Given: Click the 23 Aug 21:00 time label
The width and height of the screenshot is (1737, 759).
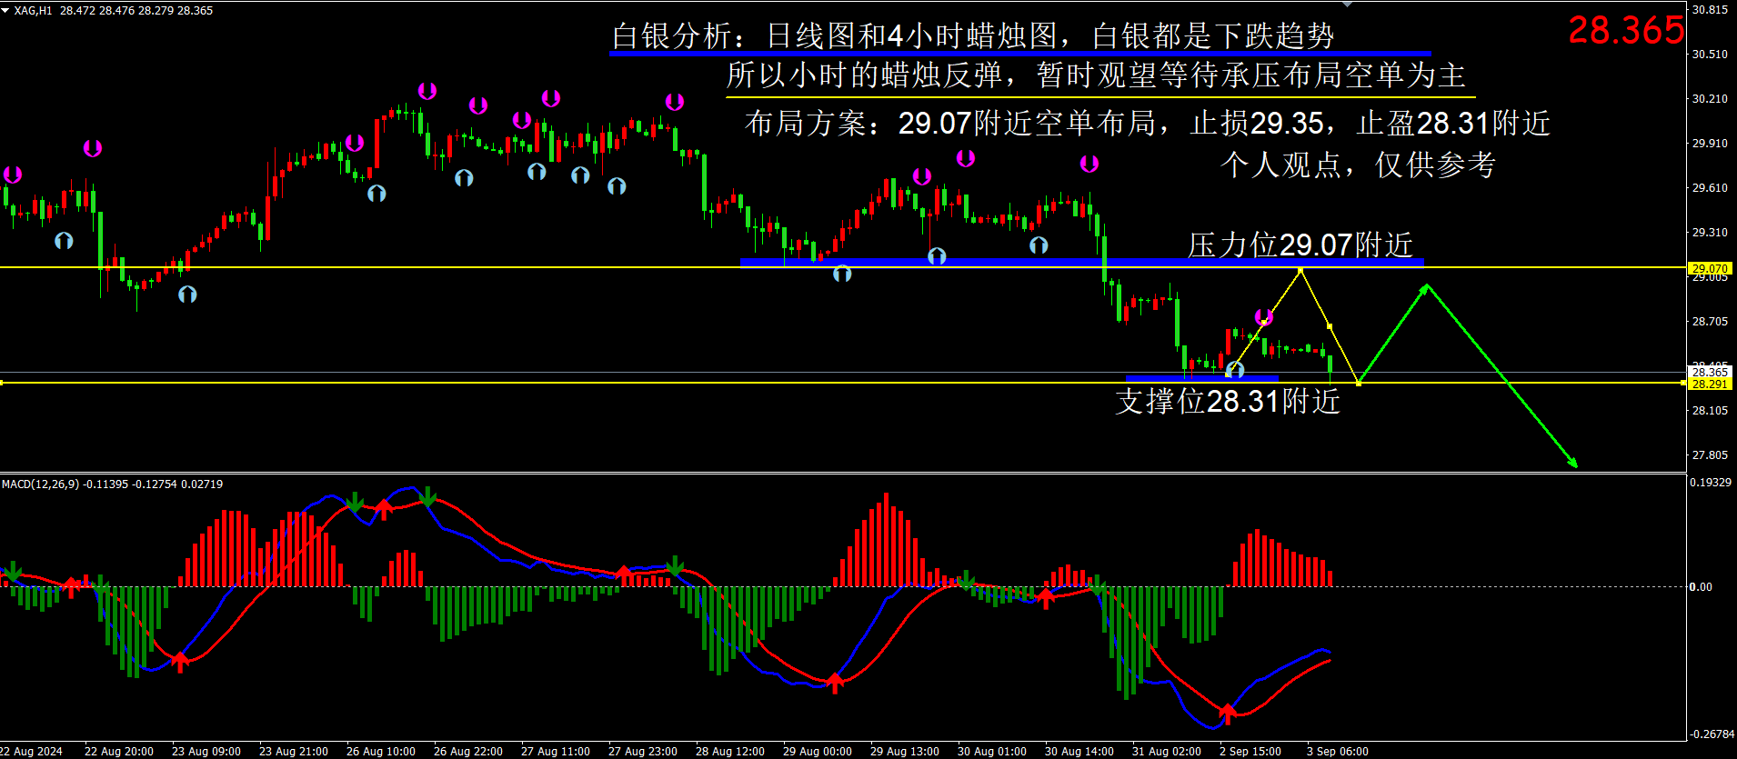Looking at the screenshot, I should [x=294, y=752].
